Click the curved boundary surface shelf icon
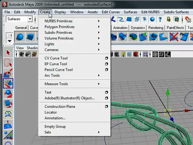Viewport: 193px width, 145px height. click(x=163, y=37)
